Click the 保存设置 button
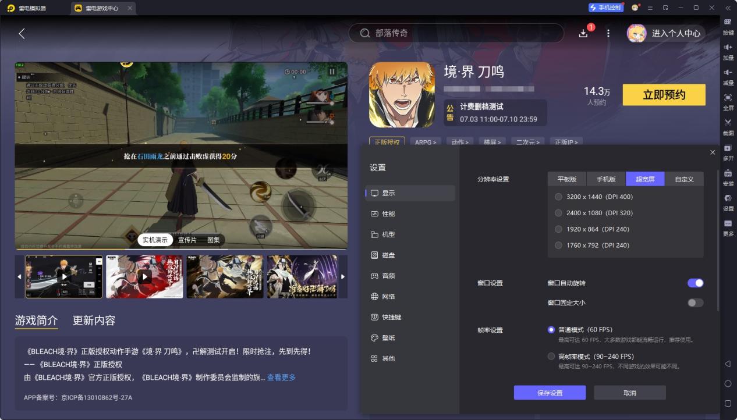 550,393
